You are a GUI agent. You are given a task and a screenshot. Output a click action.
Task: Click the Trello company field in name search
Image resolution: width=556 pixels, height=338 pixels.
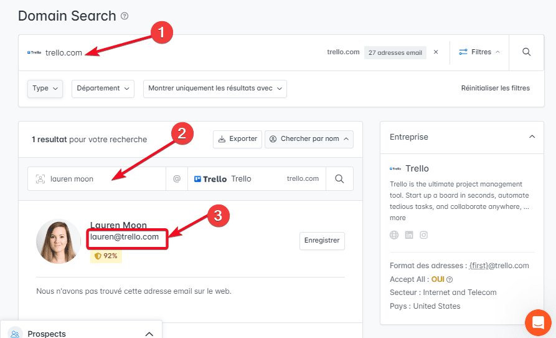point(257,179)
